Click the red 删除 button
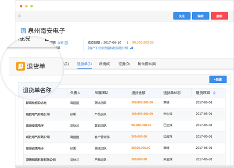The height and width of the screenshot is (168, 234). (220, 16)
